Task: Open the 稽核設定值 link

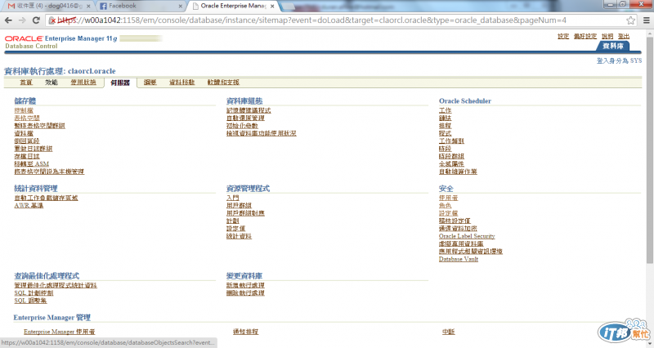Action: pos(455,221)
